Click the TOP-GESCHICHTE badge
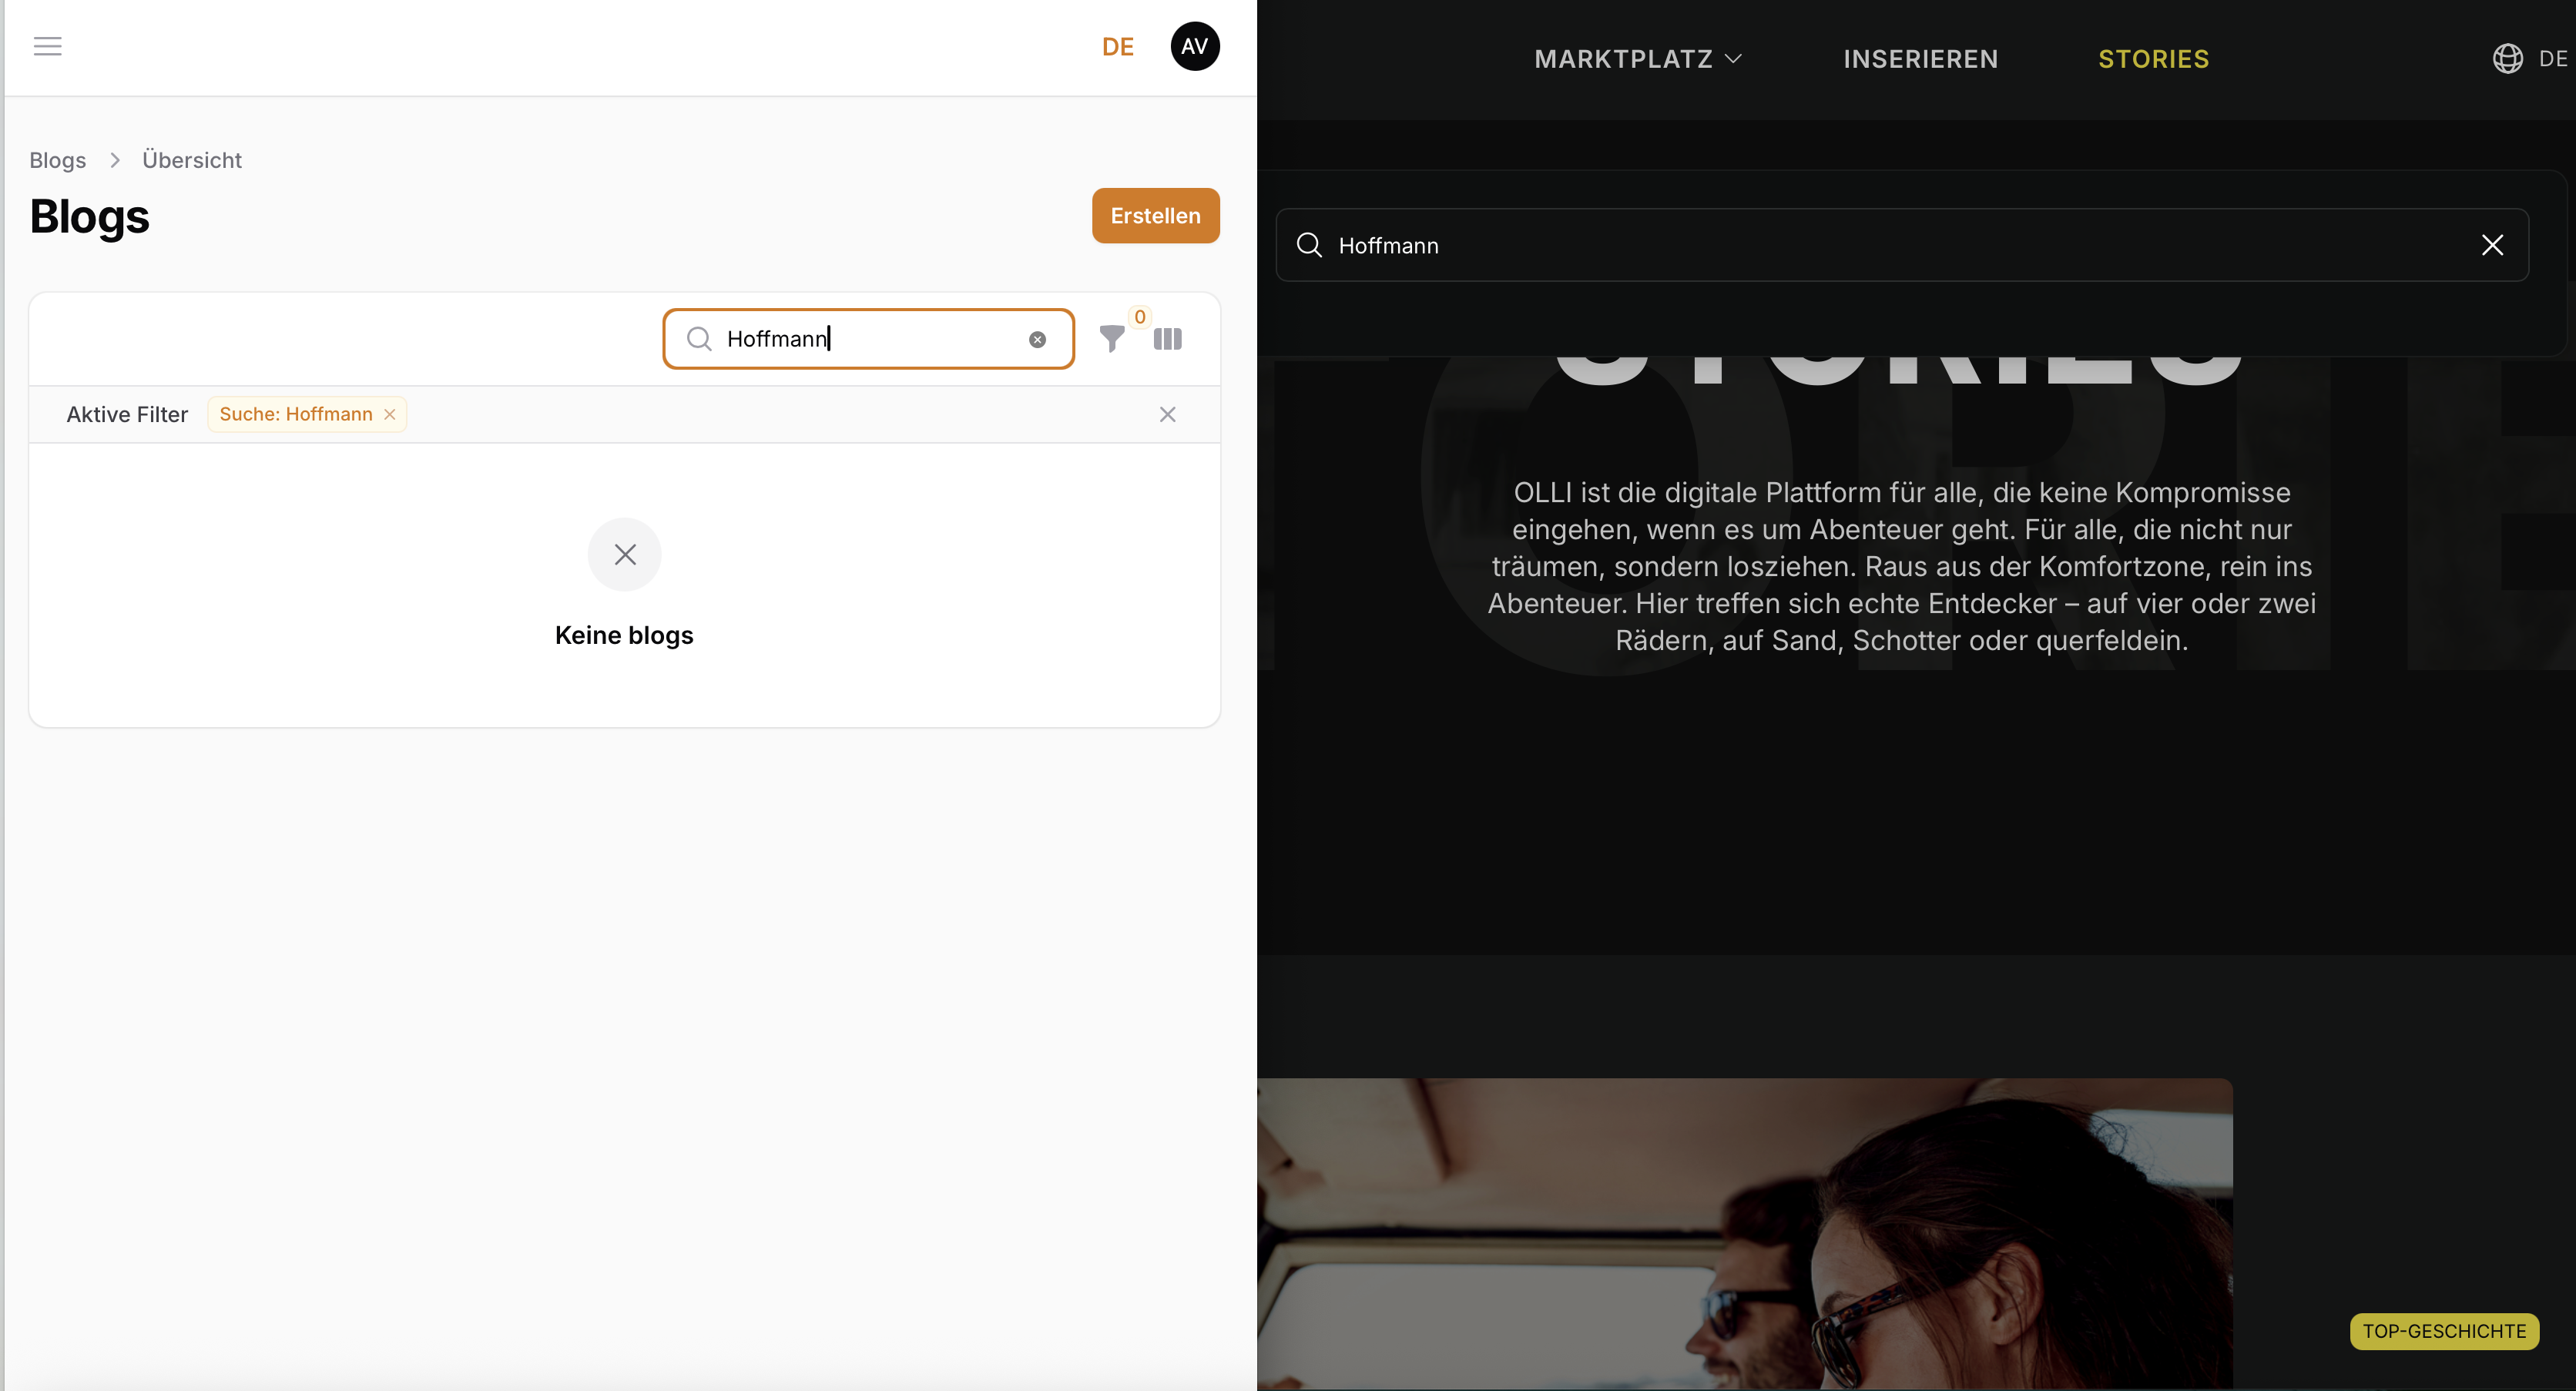Viewport: 2576px width, 1391px height. (2443, 1331)
